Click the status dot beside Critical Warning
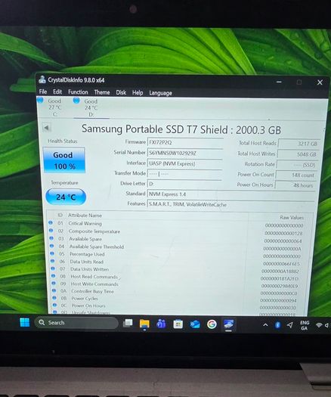 pyautogui.click(x=51, y=222)
